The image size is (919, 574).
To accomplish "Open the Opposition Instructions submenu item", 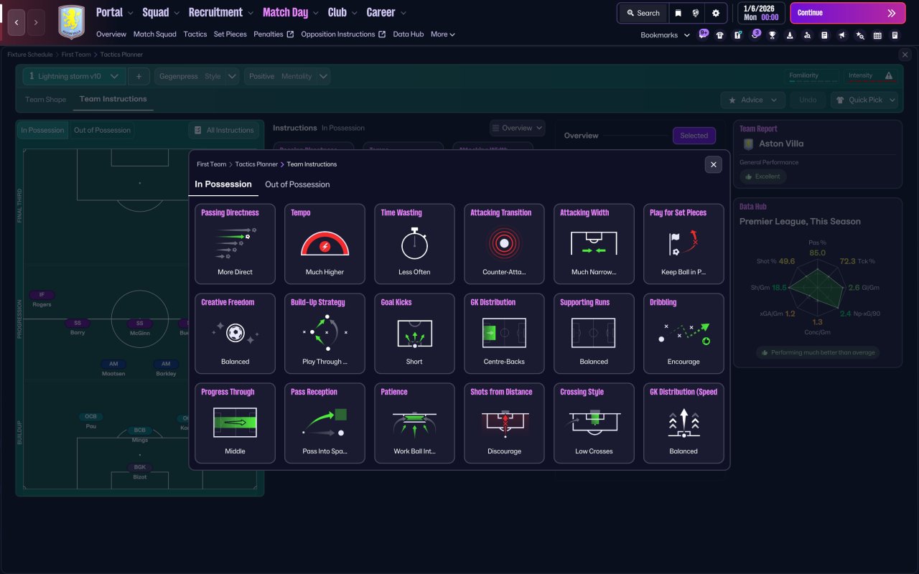I will [343, 34].
